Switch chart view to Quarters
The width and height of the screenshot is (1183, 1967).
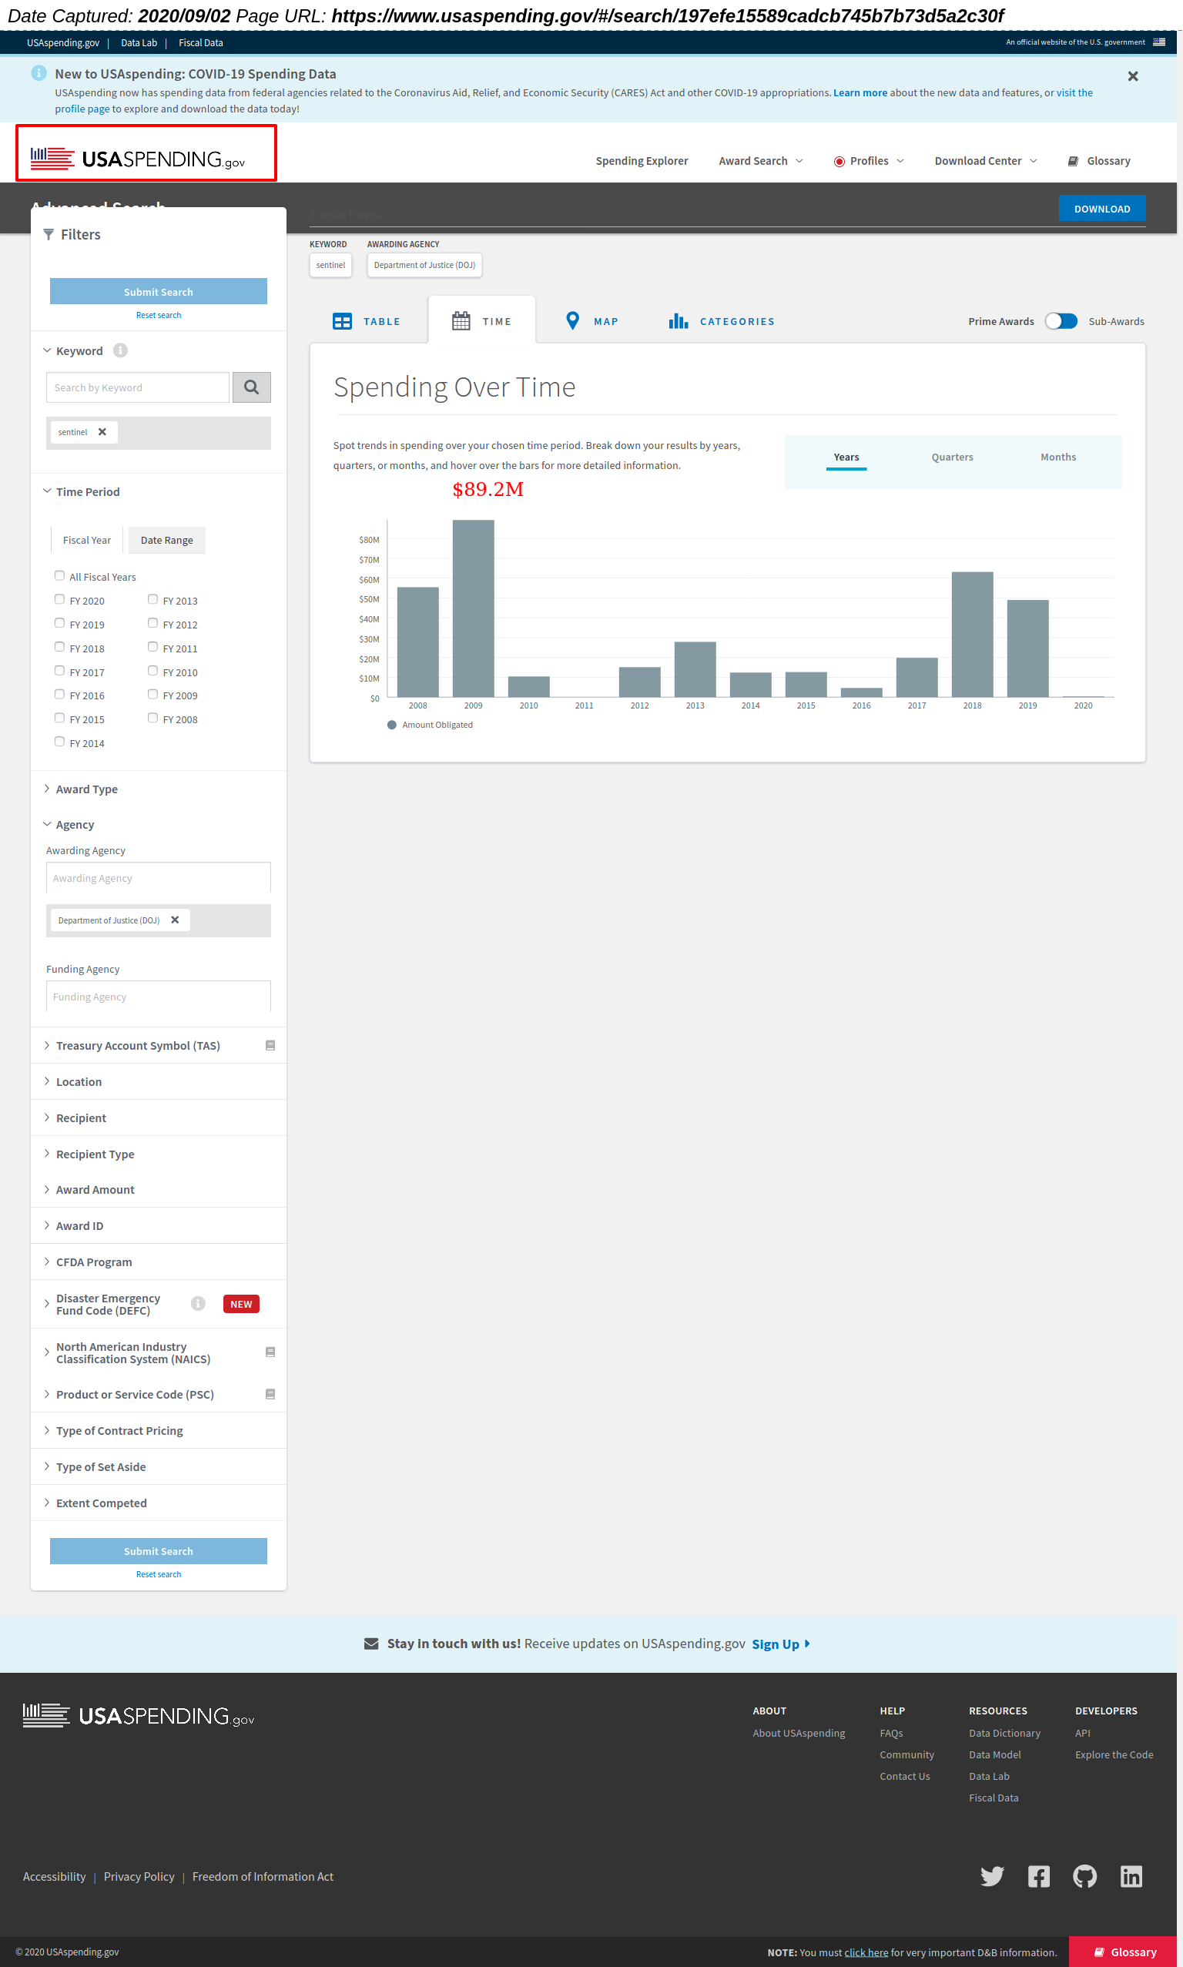click(952, 457)
